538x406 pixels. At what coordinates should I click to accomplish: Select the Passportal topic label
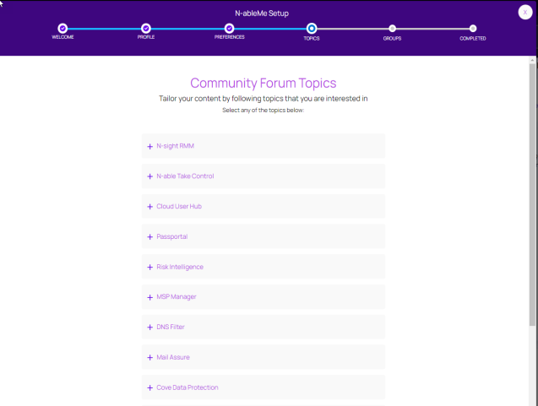172,237
